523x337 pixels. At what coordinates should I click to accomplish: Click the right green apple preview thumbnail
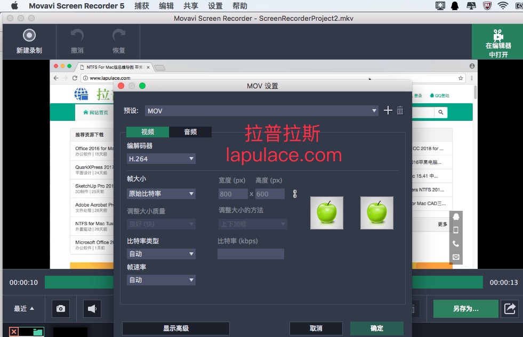377,213
